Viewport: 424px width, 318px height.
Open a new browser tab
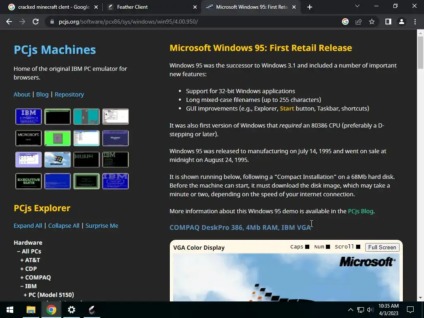tap(310, 7)
